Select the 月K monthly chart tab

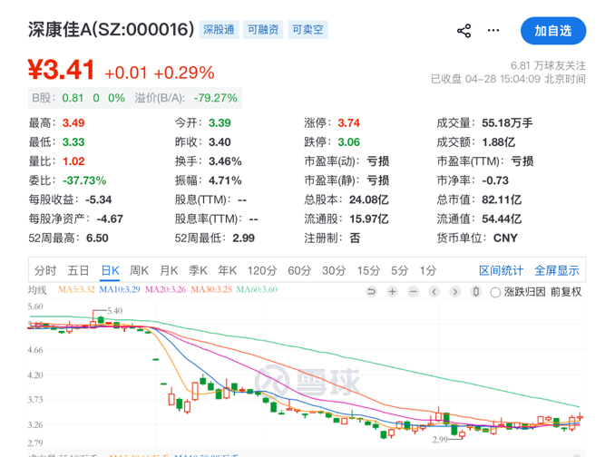click(x=169, y=270)
